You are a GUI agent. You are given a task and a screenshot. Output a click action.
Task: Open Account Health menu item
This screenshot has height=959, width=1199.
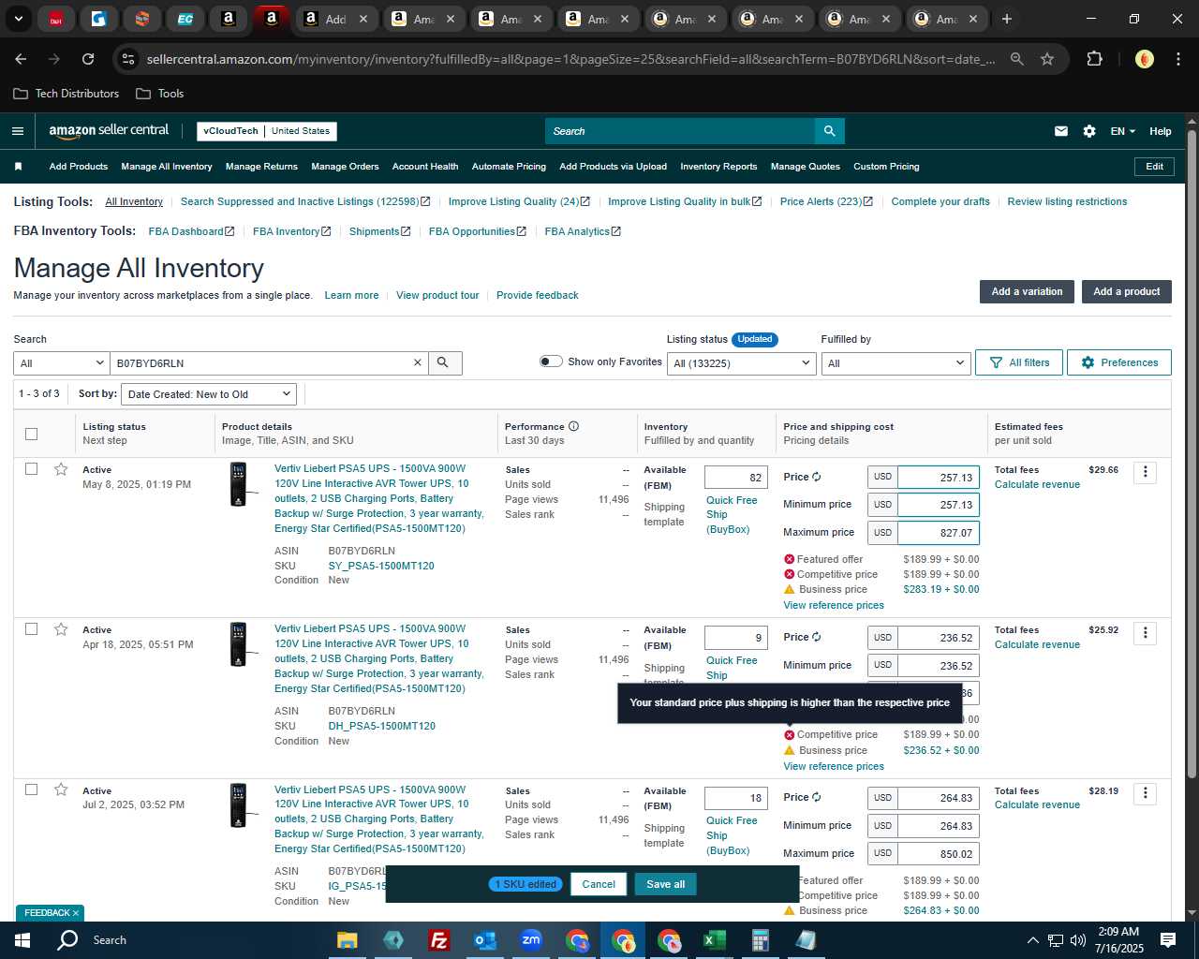click(425, 167)
